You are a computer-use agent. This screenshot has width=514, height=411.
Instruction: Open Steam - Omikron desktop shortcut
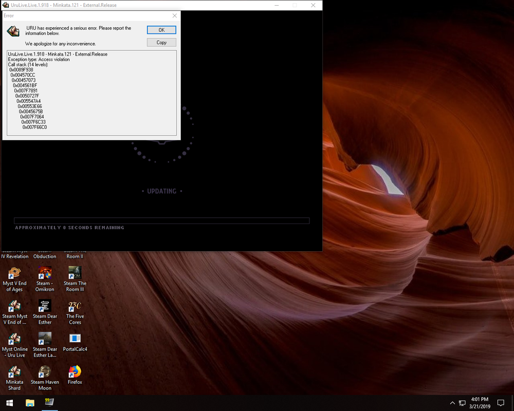point(45,279)
